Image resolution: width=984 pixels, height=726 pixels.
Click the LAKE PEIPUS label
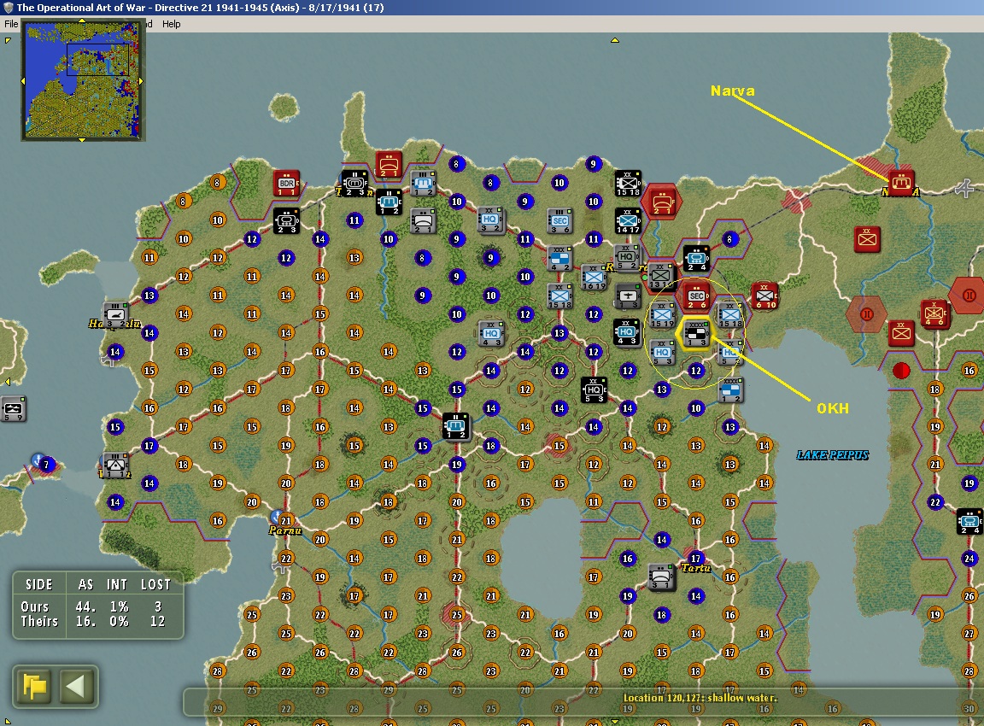click(x=832, y=455)
